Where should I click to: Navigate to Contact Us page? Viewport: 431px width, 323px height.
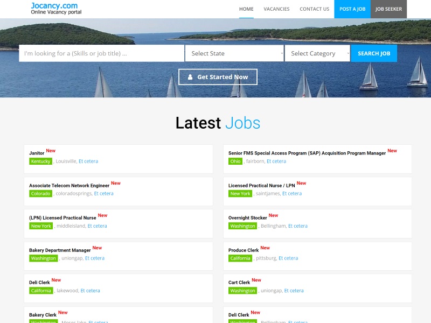click(x=314, y=9)
